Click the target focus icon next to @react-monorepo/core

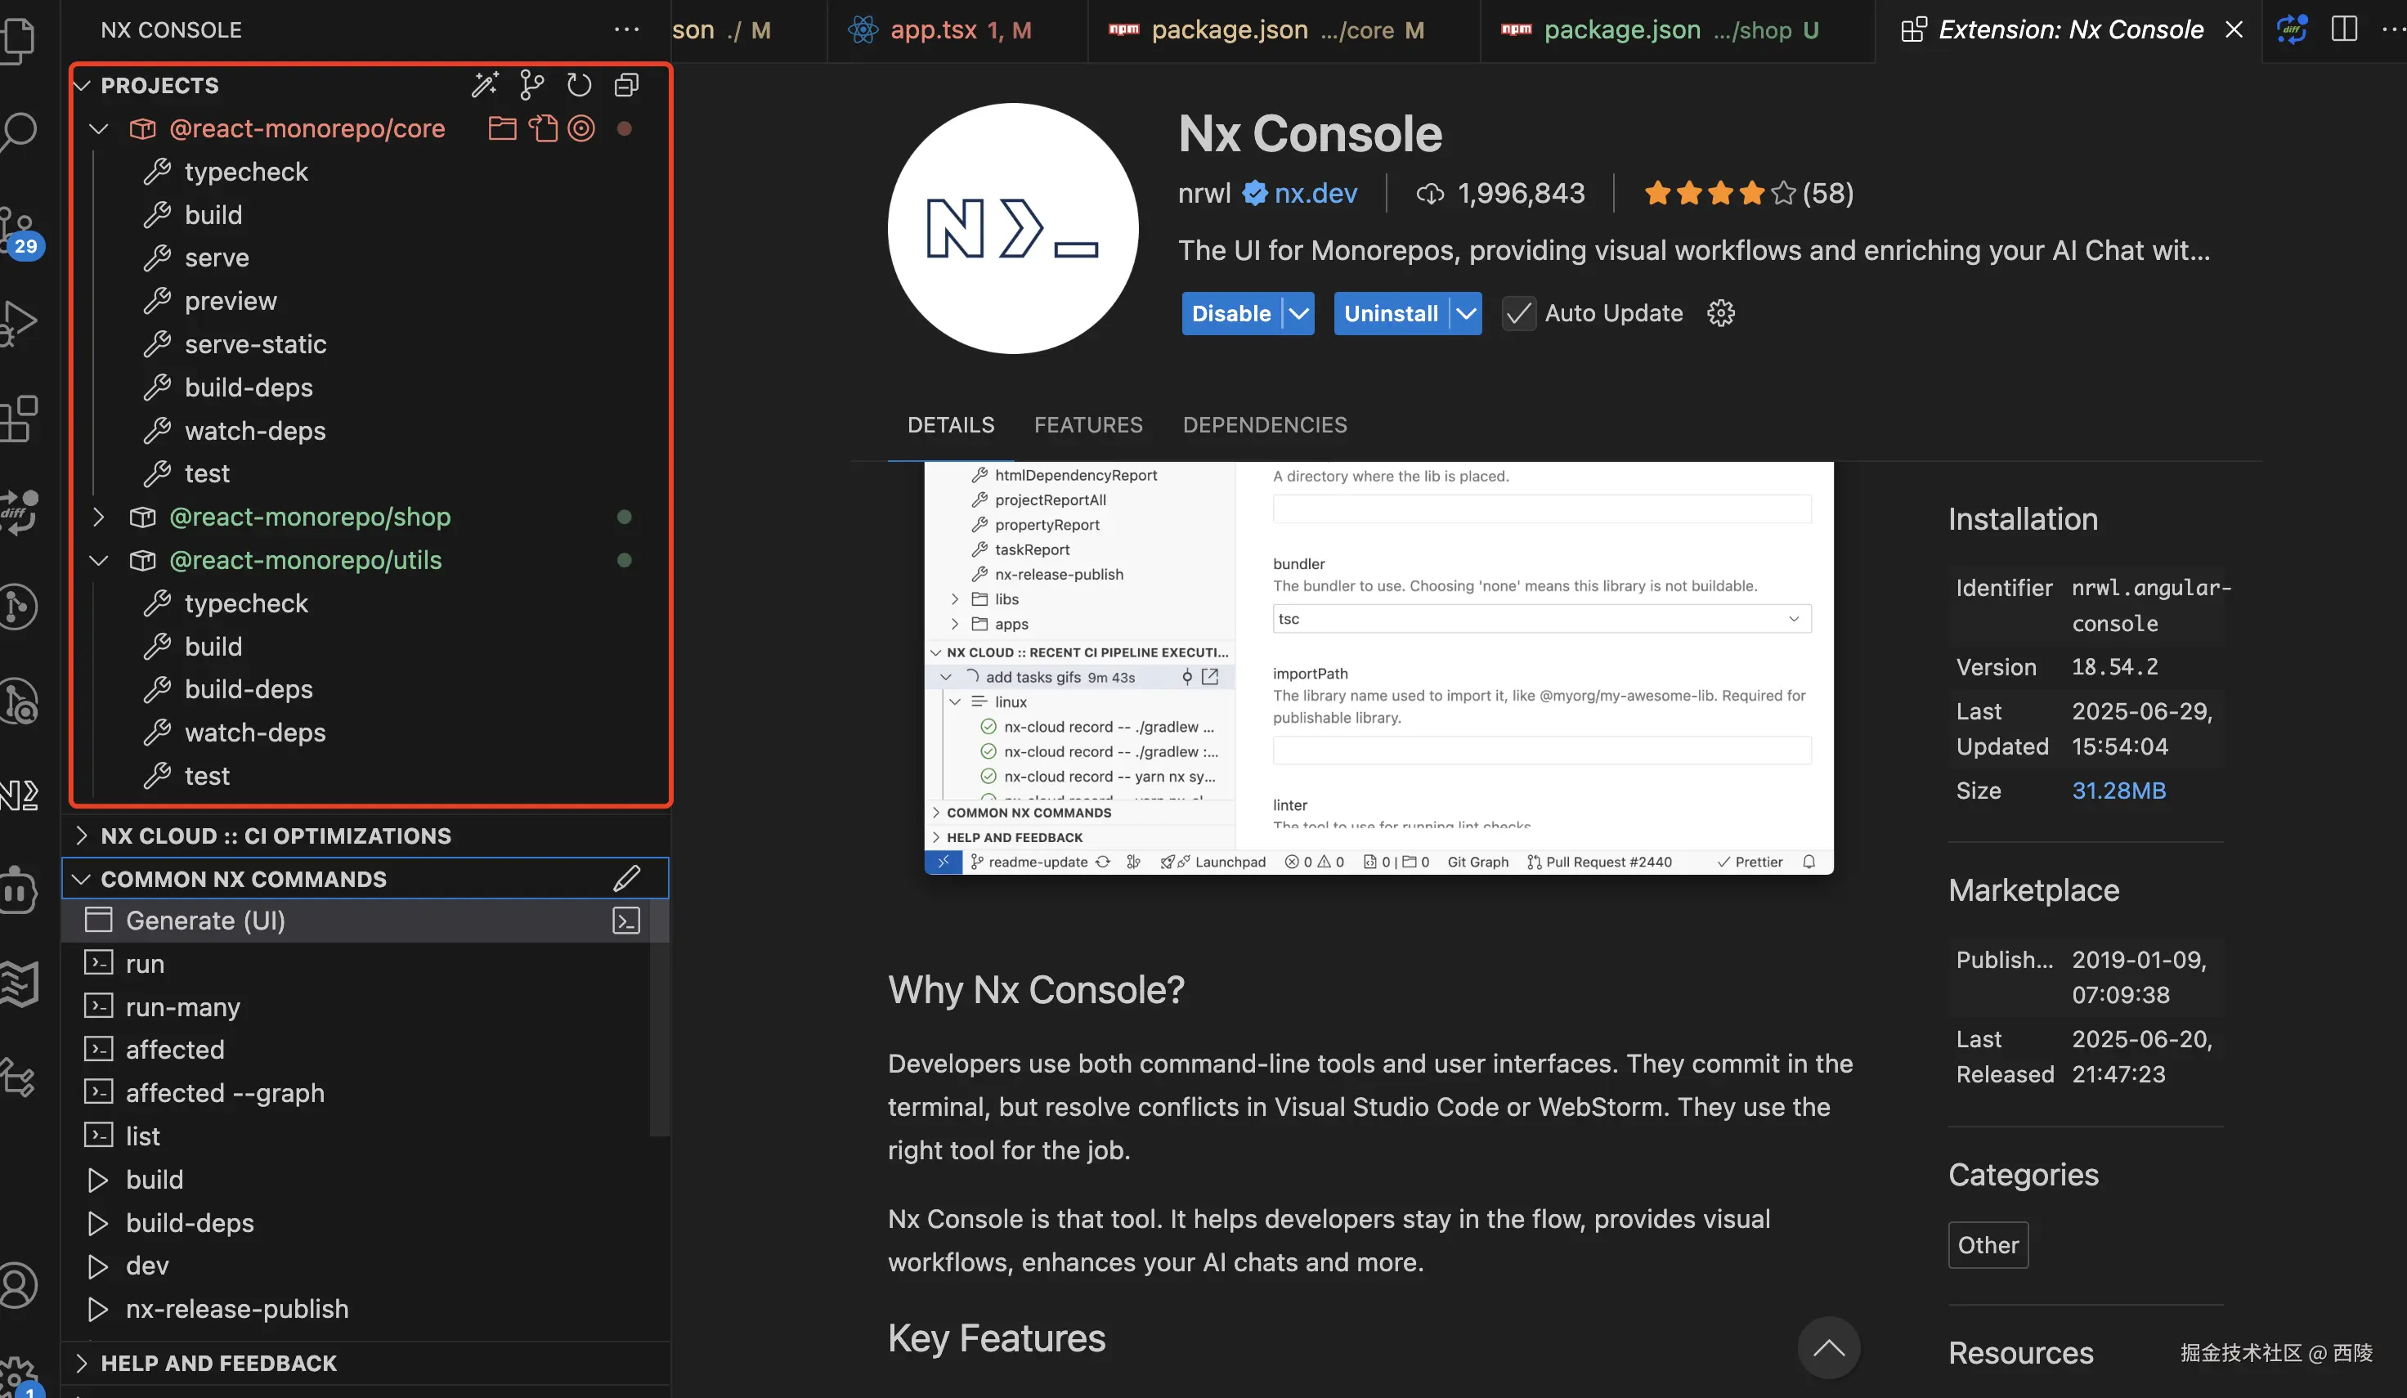(x=580, y=128)
